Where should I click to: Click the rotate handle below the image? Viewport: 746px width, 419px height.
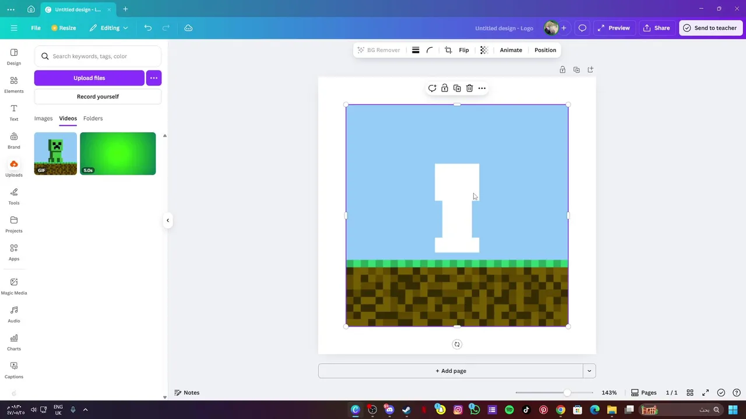[457, 345]
